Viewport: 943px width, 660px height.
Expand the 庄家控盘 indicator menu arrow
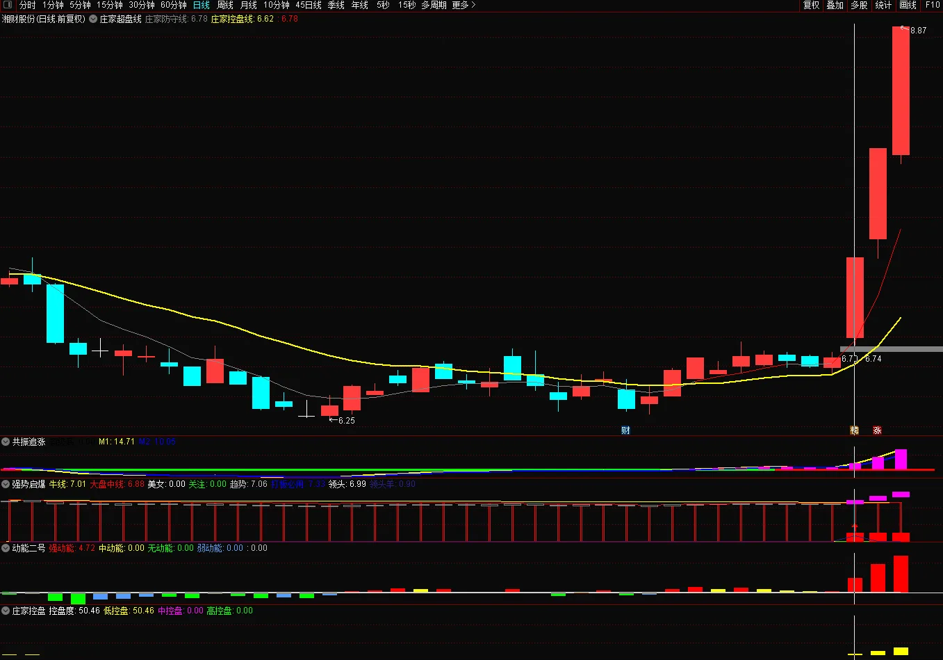pos(6,611)
